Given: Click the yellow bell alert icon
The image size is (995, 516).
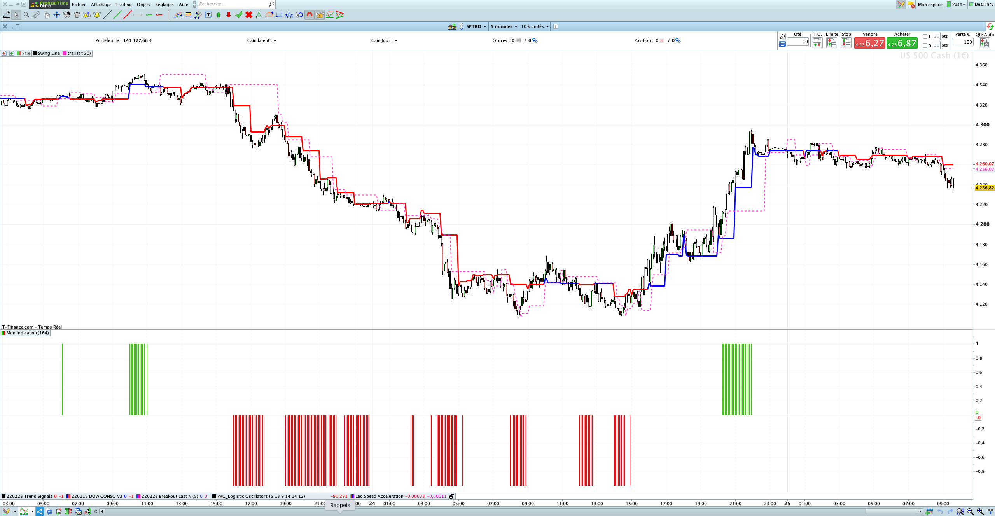Looking at the screenshot, I should pos(97,15).
